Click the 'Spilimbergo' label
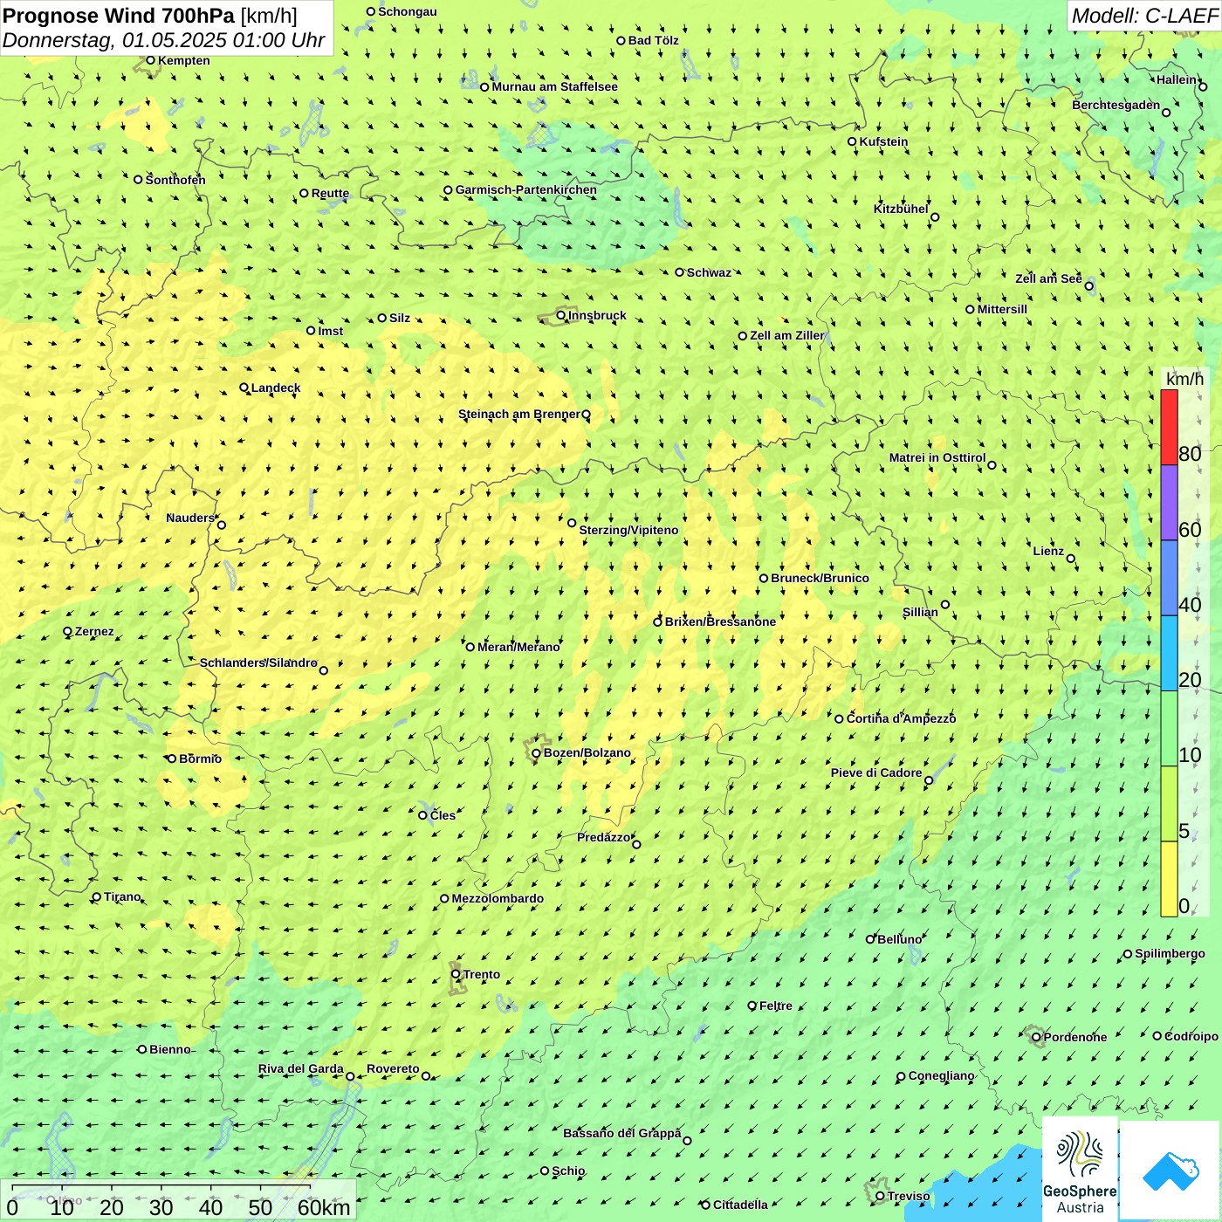Screen dimensions: 1222x1222 1170,953
